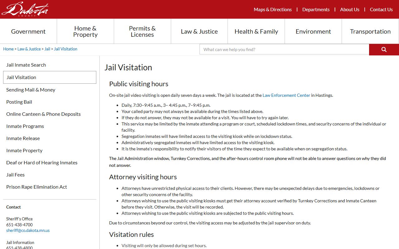Click 'Attorneys have unrestricted physical access' bullet
399x249 pixels.
coord(251,191)
